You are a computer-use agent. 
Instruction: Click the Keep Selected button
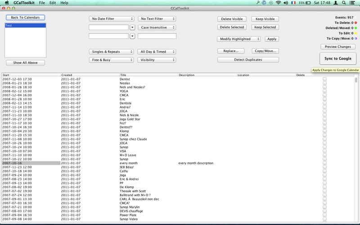pyautogui.click(x=265, y=27)
